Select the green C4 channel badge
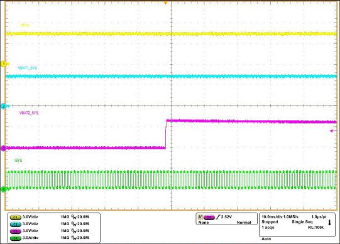340x244 pixels. coord(16,238)
